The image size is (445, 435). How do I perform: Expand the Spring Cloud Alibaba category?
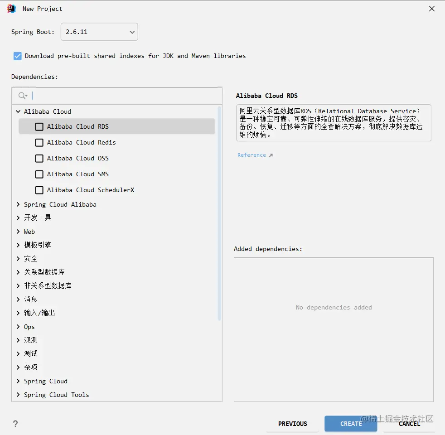click(x=18, y=204)
